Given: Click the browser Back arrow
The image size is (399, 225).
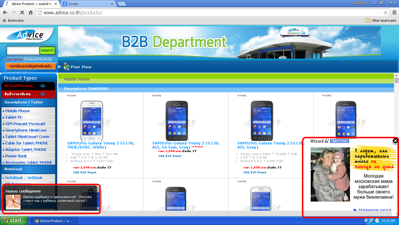Looking at the screenshot, I should point(5,13).
